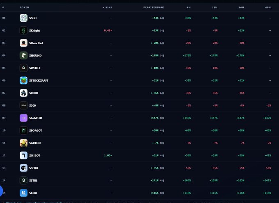Select the $STBL token name

(x=33, y=180)
